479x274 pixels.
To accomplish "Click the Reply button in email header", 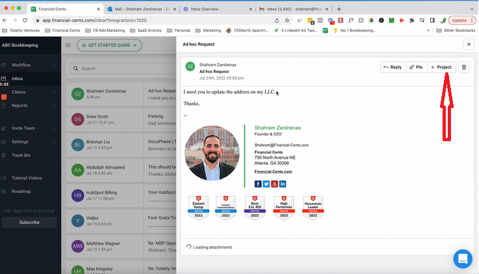I will (393, 67).
